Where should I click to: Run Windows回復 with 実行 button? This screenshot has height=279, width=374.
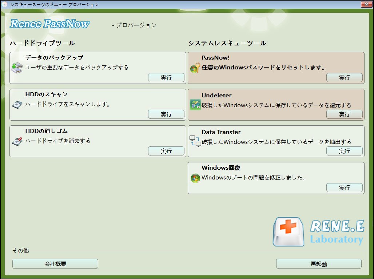(345, 188)
